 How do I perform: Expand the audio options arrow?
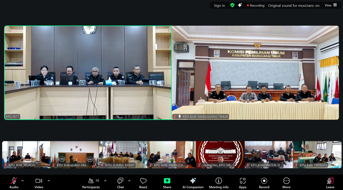23,181
